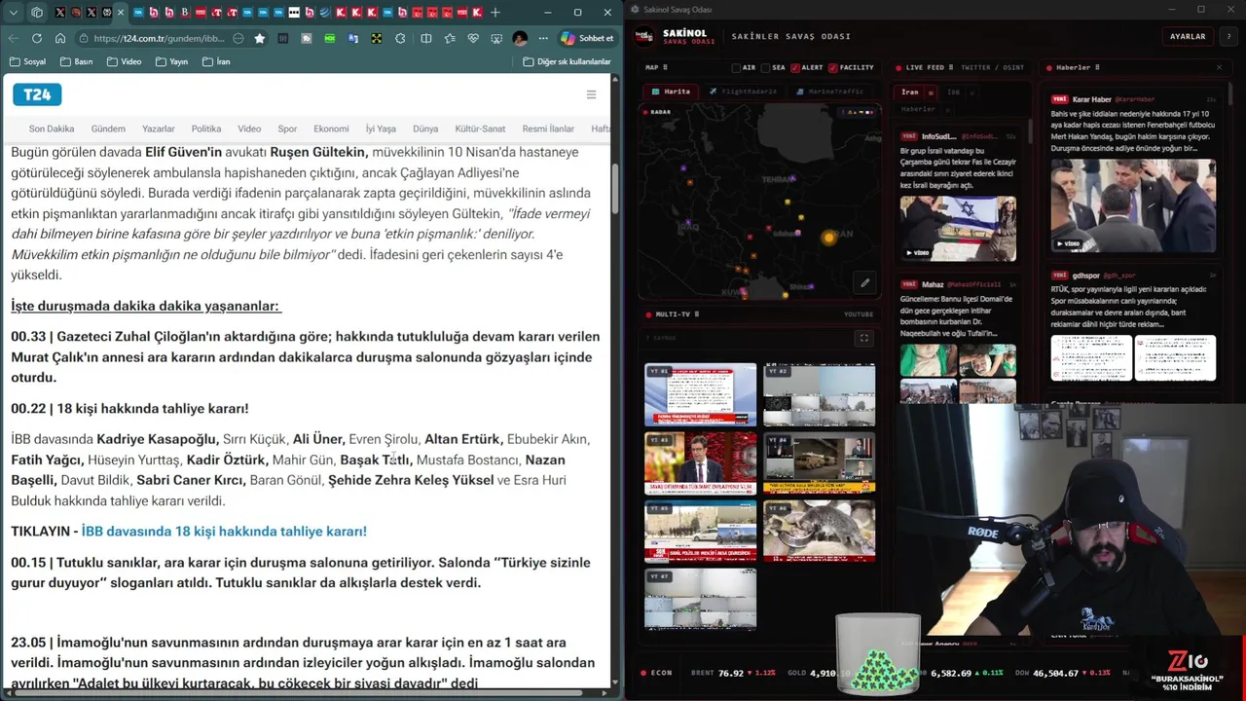This screenshot has height=701, width=1246.
Task: Click the map edit pencil icon
Action: 864,283
